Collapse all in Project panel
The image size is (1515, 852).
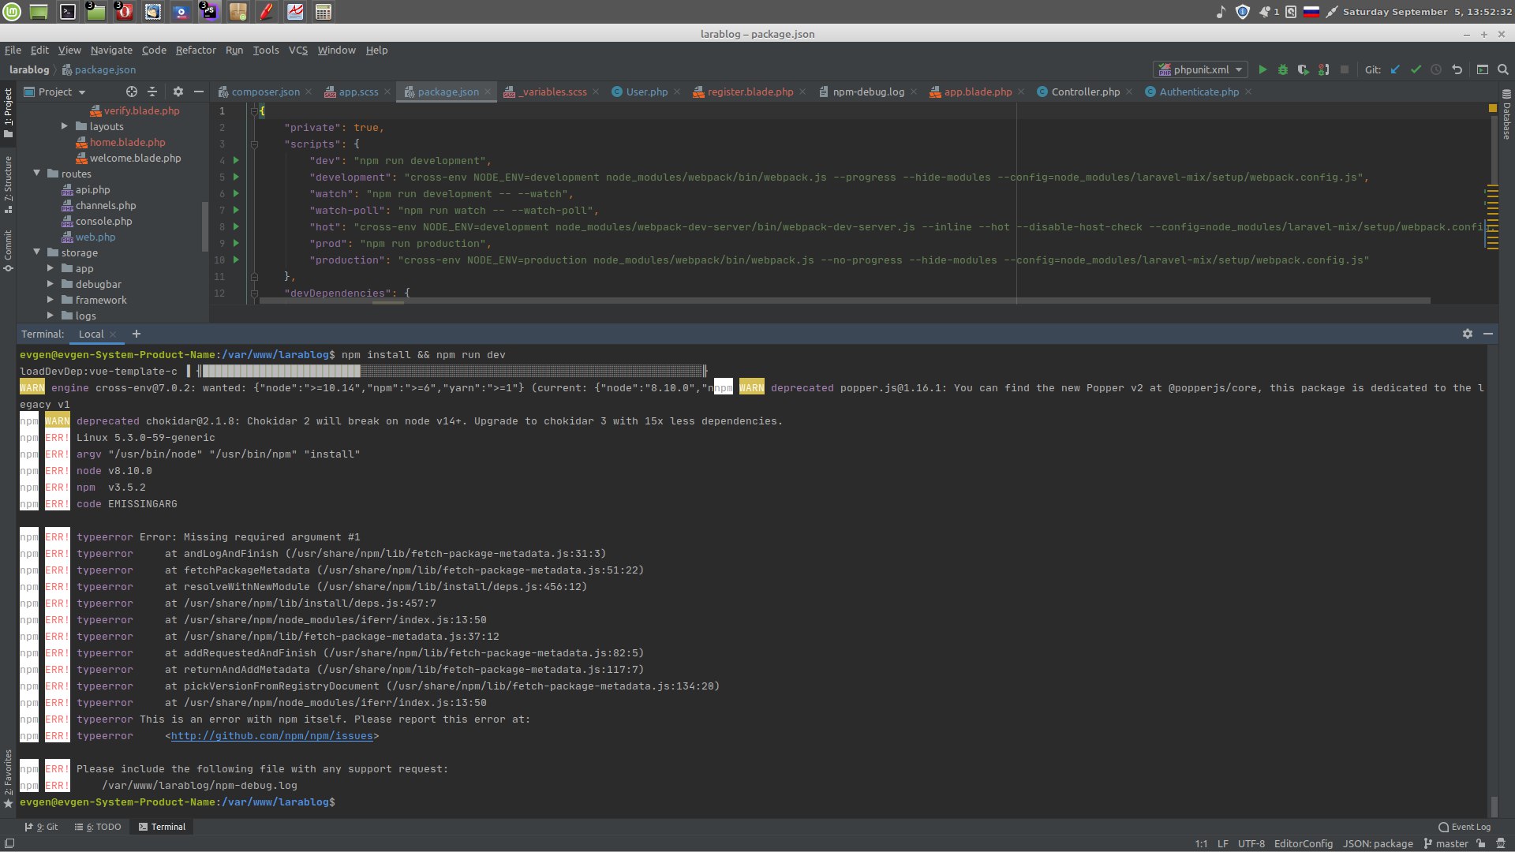(152, 92)
